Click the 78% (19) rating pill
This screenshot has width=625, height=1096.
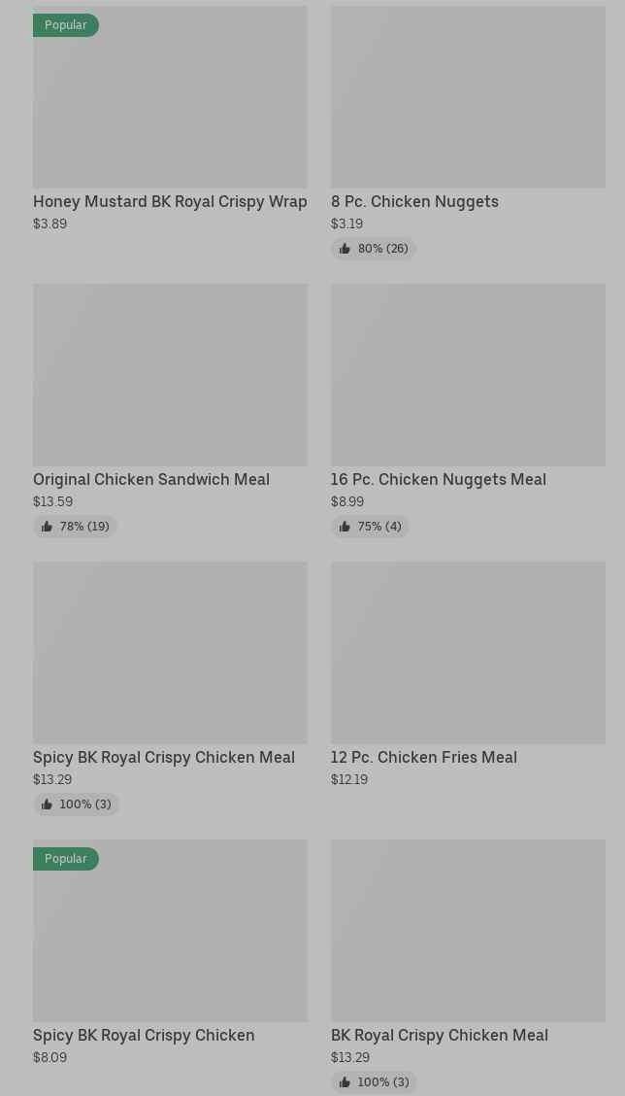coord(76,527)
